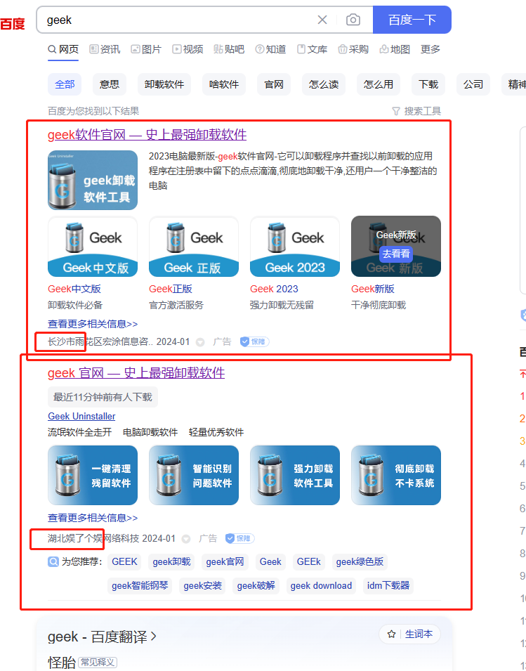Select the 下载 filter chip

428,84
